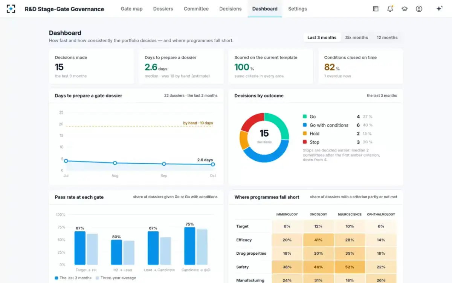Click the 41% Efficacy Oncology cell
The width and height of the screenshot is (452, 283).
coord(318,240)
